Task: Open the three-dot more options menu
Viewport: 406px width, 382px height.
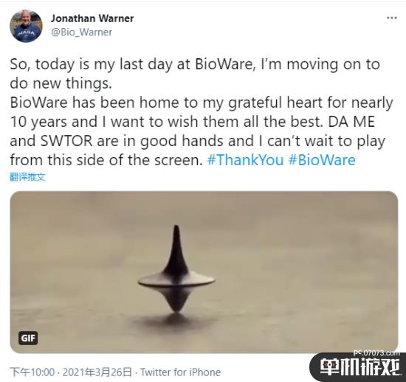Action: (392, 18)
